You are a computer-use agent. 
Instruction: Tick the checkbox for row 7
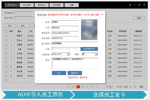(6, 62)
